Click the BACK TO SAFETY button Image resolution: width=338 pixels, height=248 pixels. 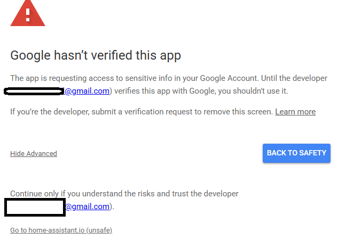coord(296,153)
